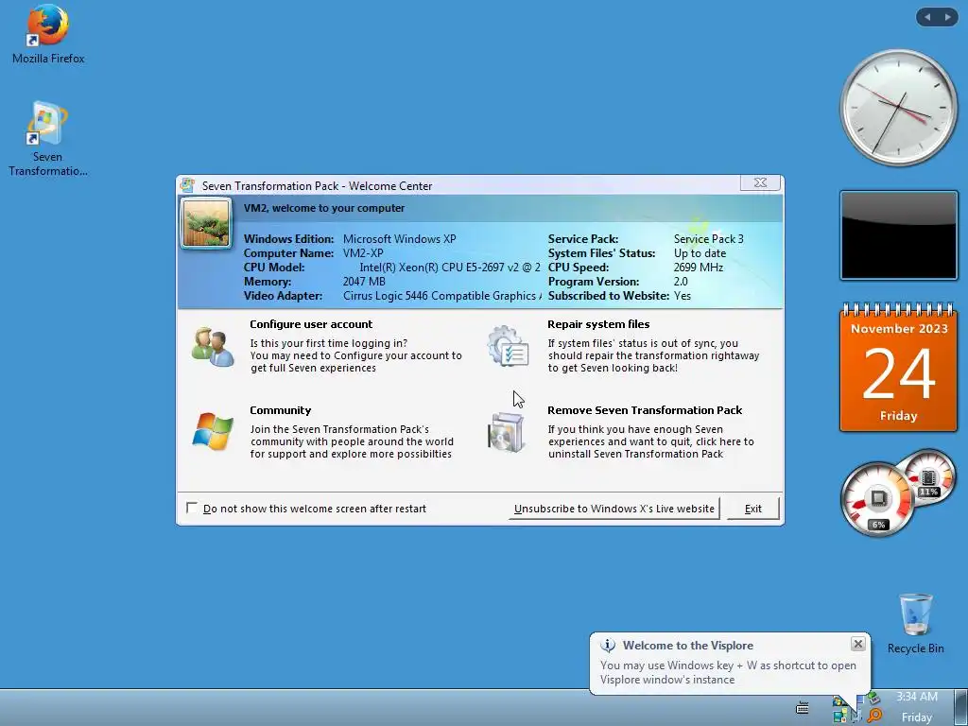Open the Seven Transformation Pack desktop shortcut
The width and height of the screenshot is (968, 726).
47,138
